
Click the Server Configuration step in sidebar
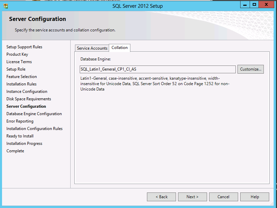point(26,106)
